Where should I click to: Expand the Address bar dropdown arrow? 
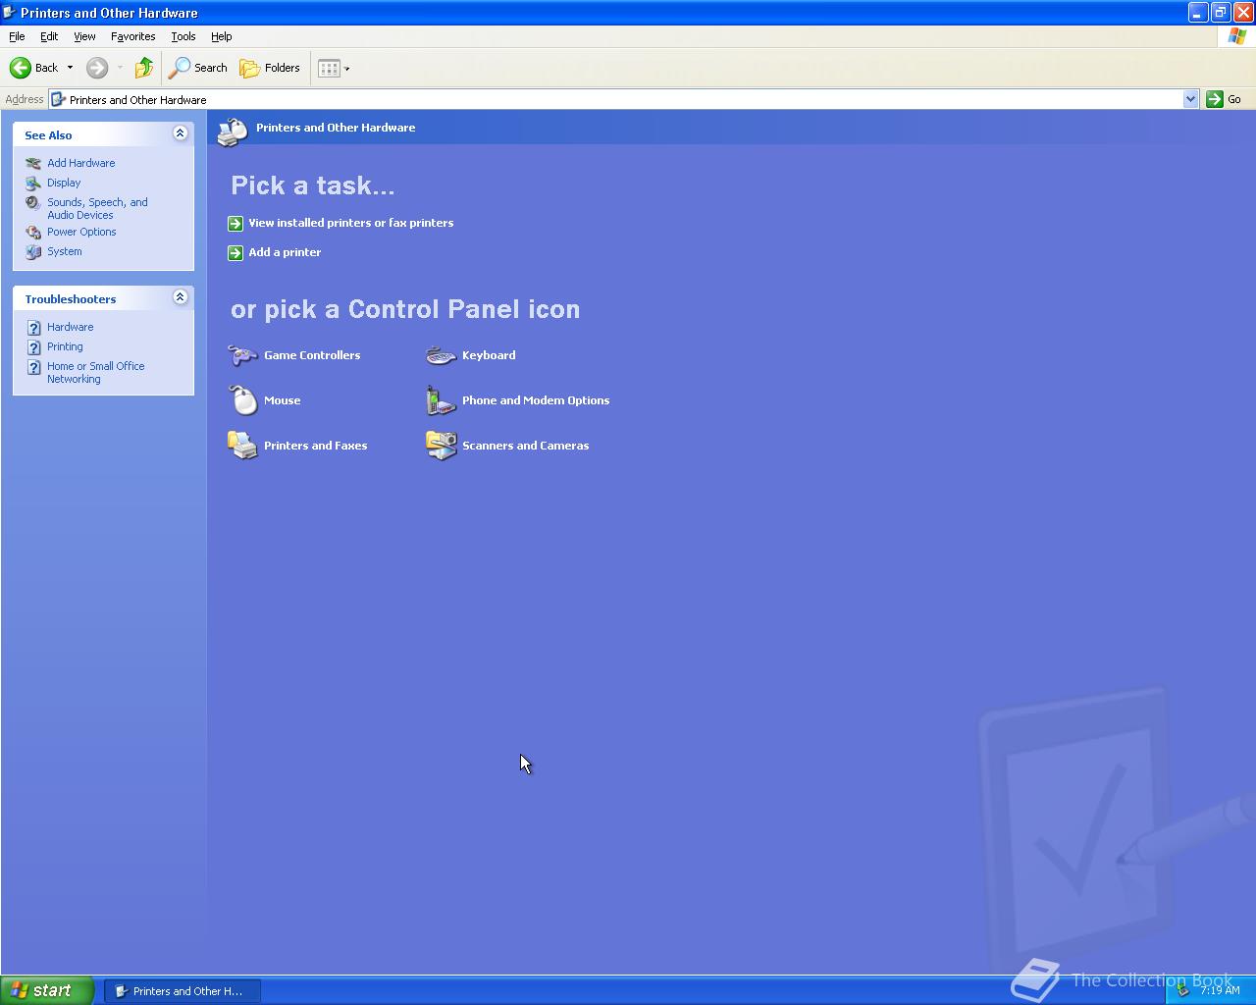1190,99
